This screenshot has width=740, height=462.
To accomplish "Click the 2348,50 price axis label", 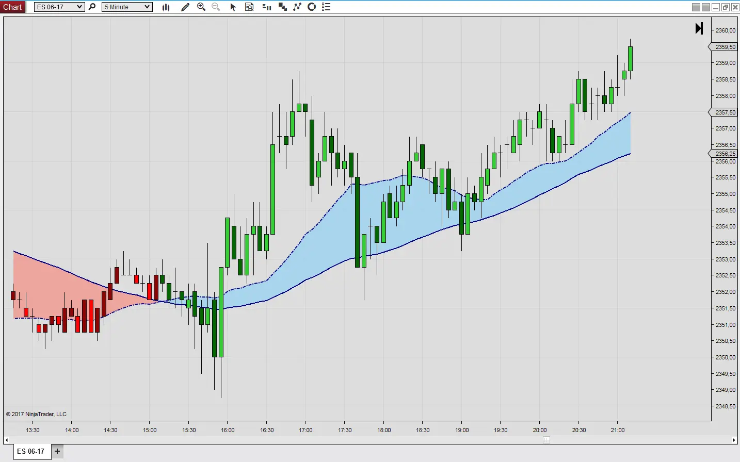I will (726, 406).
